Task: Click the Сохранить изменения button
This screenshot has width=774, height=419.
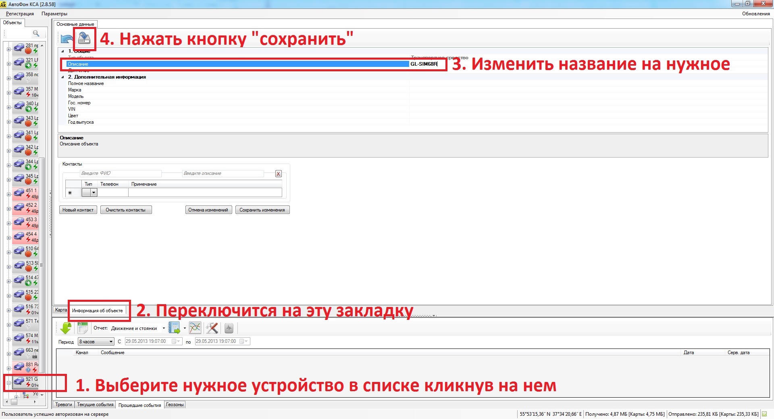Action: point(262,210)
